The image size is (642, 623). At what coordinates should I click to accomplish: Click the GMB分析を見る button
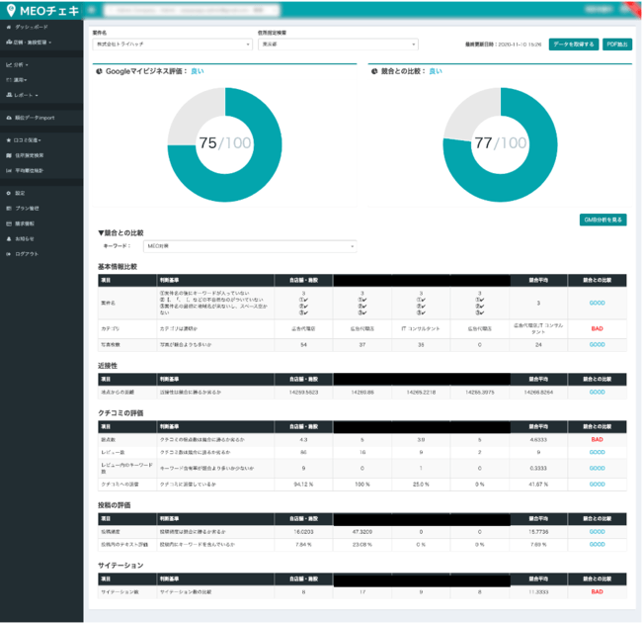(x=602, y=220)
